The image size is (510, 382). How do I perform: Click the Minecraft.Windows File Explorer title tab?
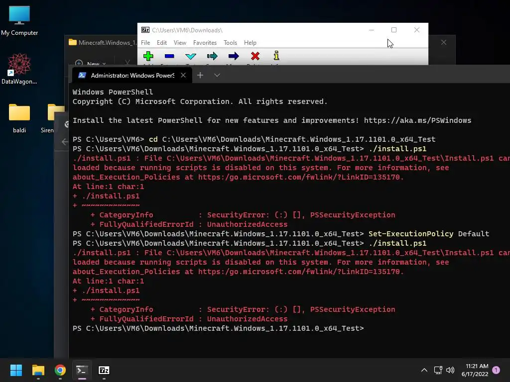point(103,43)
